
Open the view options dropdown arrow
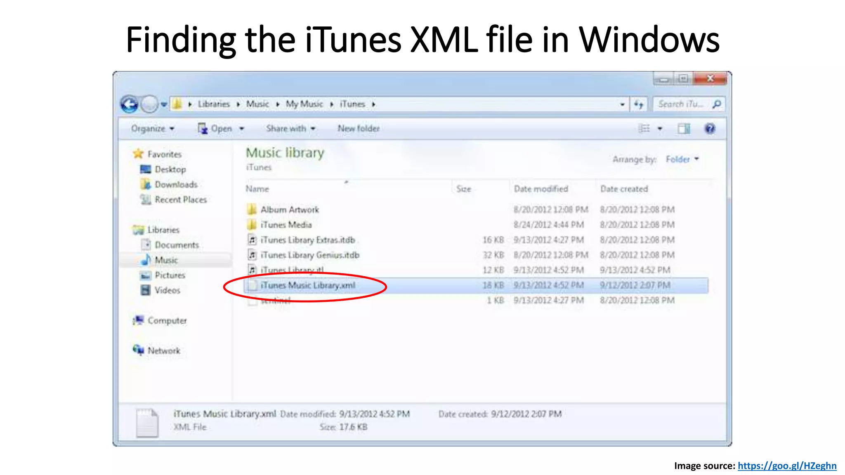click(660, 129)
